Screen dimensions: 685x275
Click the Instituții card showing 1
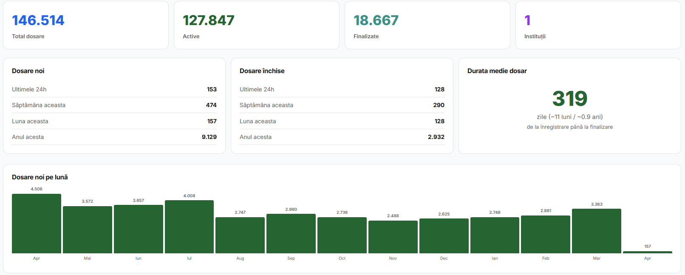pyautogui.click(x=598, y=25)
